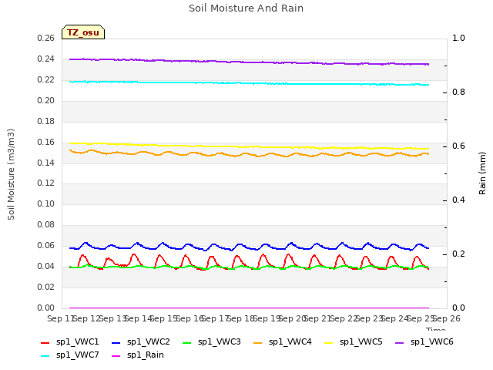Click the cyan sp1_VWC7 data line

pyautogui.click(x=248, y=83)
